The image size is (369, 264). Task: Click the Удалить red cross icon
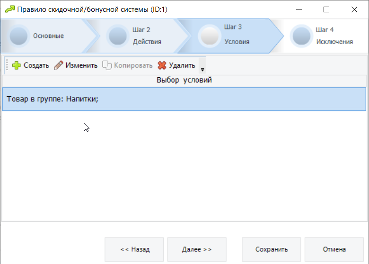(162, 65)
